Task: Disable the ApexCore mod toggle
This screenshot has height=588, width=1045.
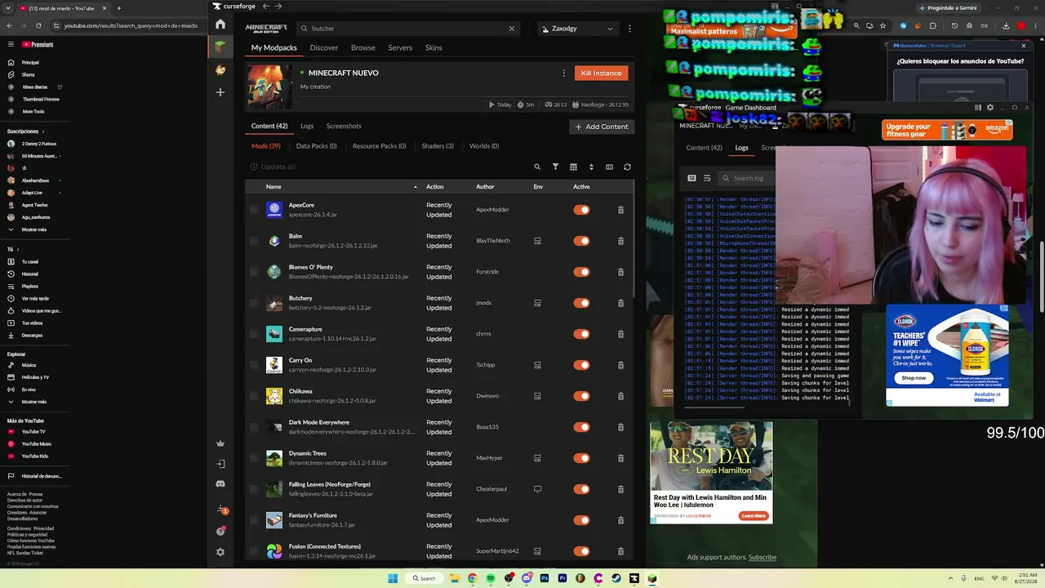Action: [x=581, y=210]
